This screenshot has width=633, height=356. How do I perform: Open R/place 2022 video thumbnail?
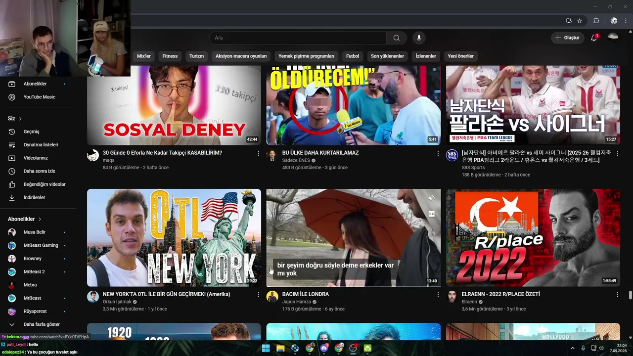pyautogui.click(x=533, y=238)
